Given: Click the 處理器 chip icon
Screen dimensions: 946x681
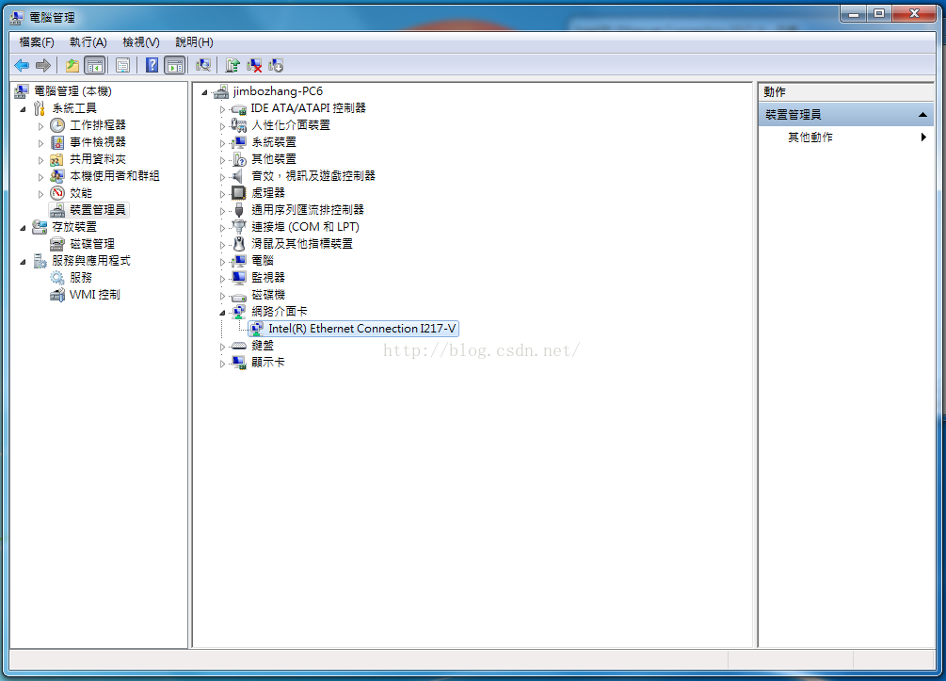Looking at the screenshot, I should tap(239, 192).
